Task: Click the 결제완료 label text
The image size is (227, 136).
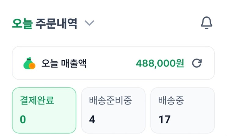Action: point(37,101)
